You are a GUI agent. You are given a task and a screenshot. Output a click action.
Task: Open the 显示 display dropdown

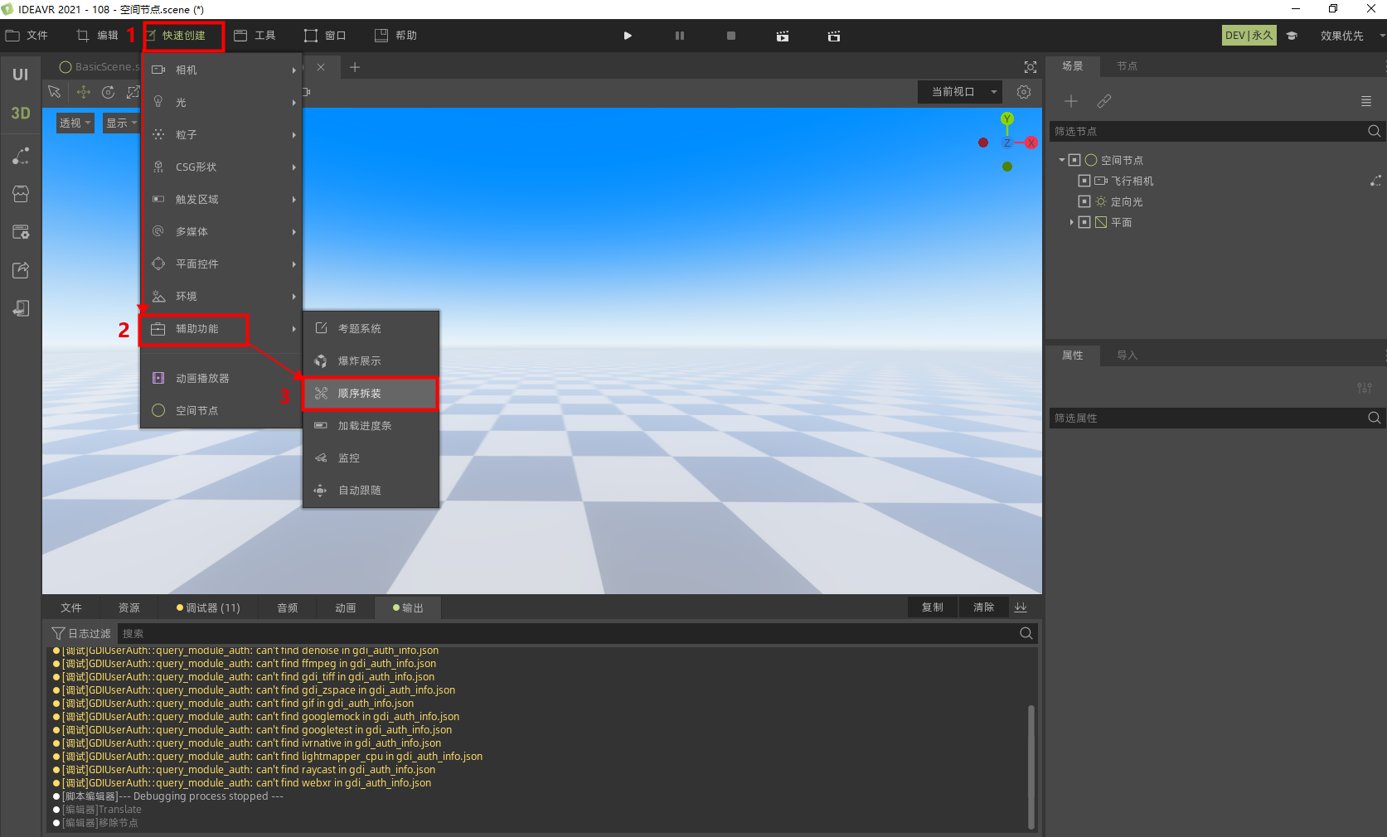(121, 123)
